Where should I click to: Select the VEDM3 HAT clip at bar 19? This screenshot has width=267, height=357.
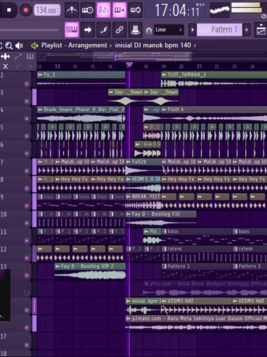[196, 306]
